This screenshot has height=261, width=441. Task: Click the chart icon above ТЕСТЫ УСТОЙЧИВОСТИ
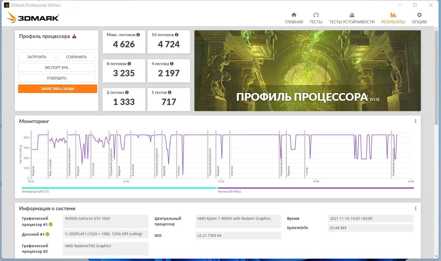(352, 15)
